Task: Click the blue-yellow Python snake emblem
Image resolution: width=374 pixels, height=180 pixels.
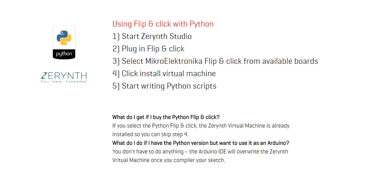Action: pos(64,38)
